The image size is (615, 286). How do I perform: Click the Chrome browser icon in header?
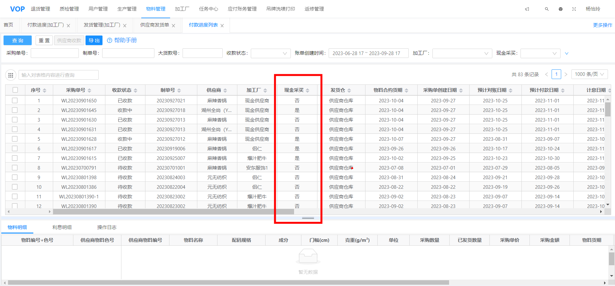[561, 9]
